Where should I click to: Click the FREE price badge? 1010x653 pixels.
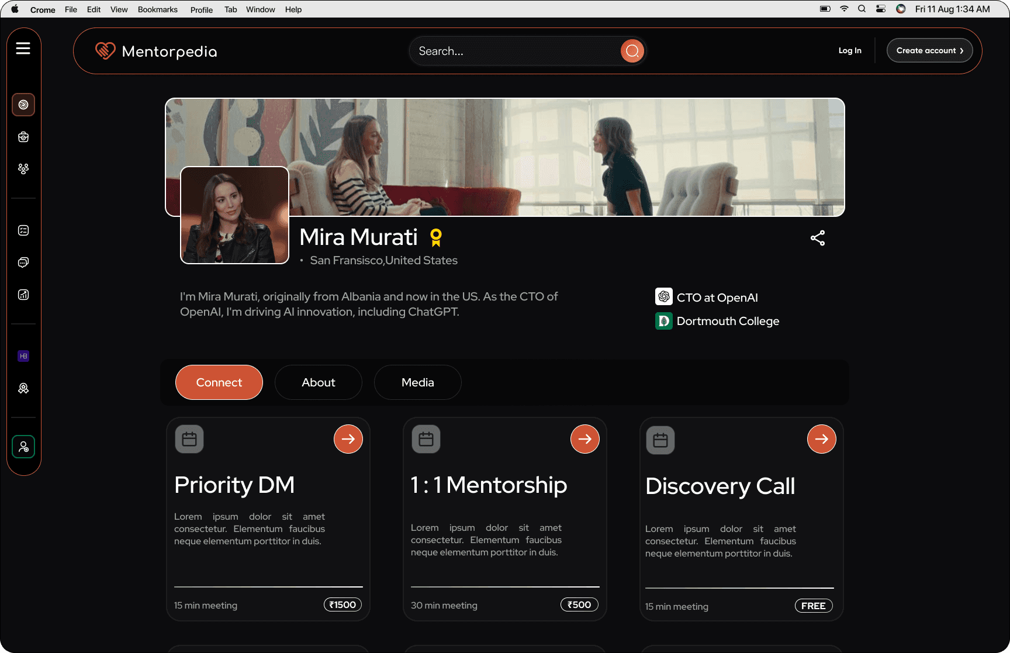(814, 606)
